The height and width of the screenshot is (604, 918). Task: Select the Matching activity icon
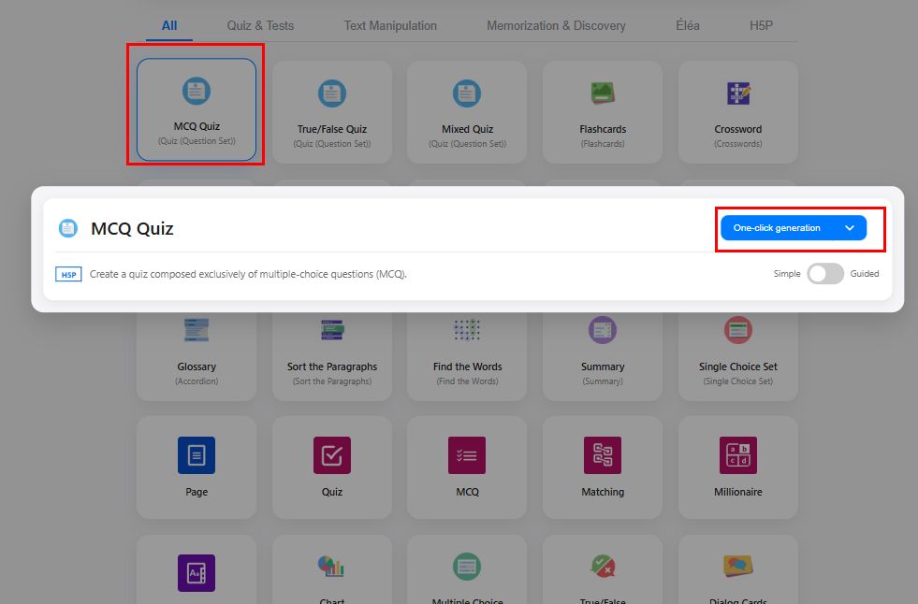tap(602, 455)
